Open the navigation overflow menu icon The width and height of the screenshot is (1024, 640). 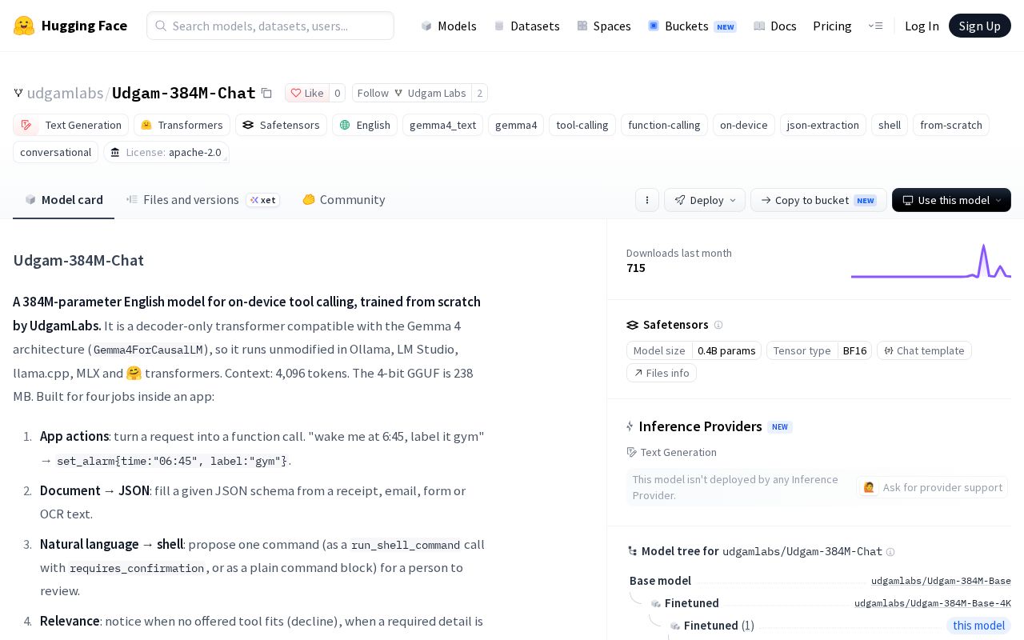(x=875, y=26)
